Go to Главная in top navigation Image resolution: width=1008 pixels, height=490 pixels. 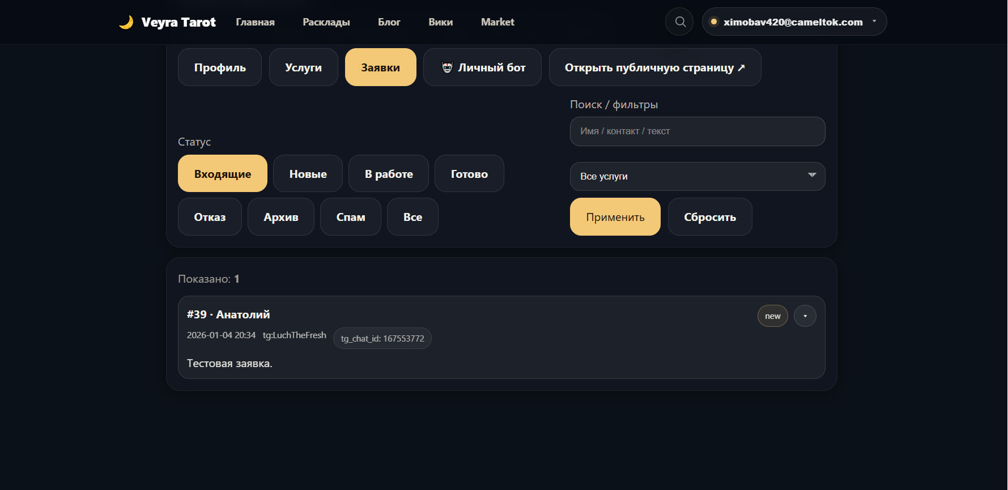(x=256, y=22)
